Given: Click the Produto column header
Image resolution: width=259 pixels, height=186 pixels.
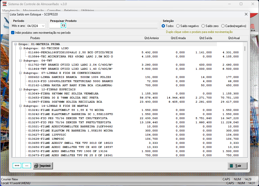Looking at the screenshot, I should click(35, 38).
